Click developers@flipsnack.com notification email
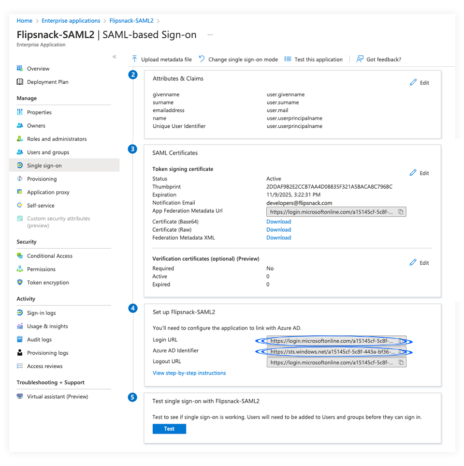The width and height of the screenshot is (464, 466). (299, 203)
